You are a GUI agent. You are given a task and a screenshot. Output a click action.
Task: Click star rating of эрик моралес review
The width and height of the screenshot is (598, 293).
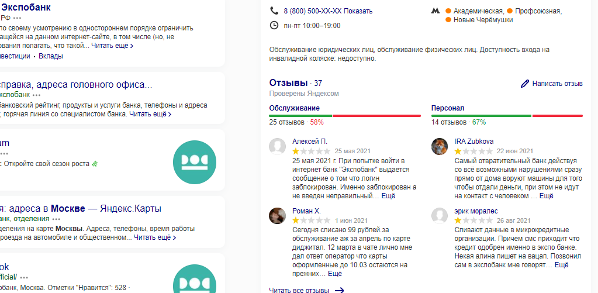[x=473, y=220]
